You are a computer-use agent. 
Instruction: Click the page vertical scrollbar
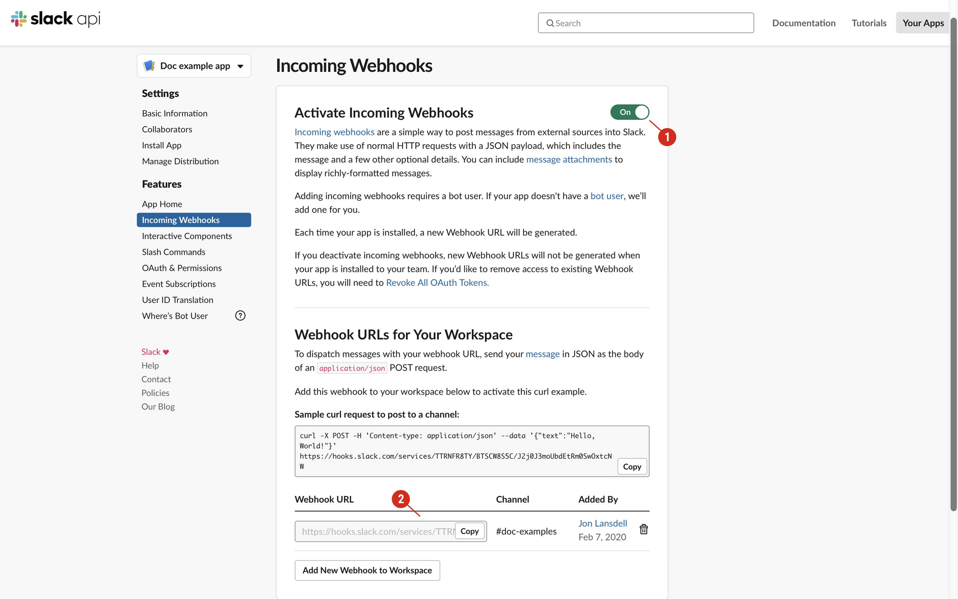tap(953, 255)
